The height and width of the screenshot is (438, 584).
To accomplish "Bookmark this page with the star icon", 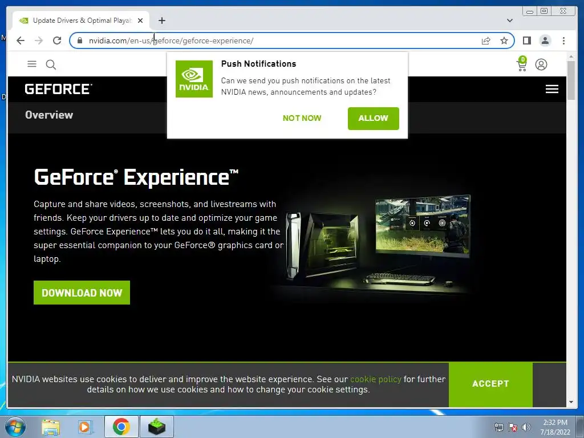I will coord(504,40).
